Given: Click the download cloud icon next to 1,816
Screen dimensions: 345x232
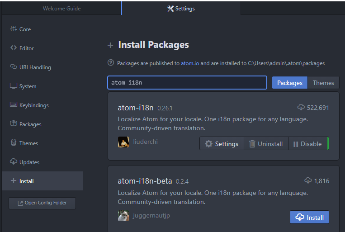Looking at the screenshot, I should (308, 180).
